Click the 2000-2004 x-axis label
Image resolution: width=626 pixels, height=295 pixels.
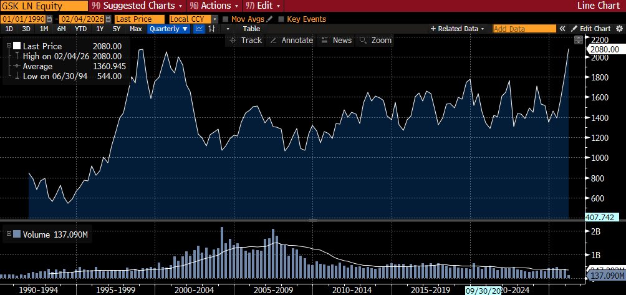point(194,290)
